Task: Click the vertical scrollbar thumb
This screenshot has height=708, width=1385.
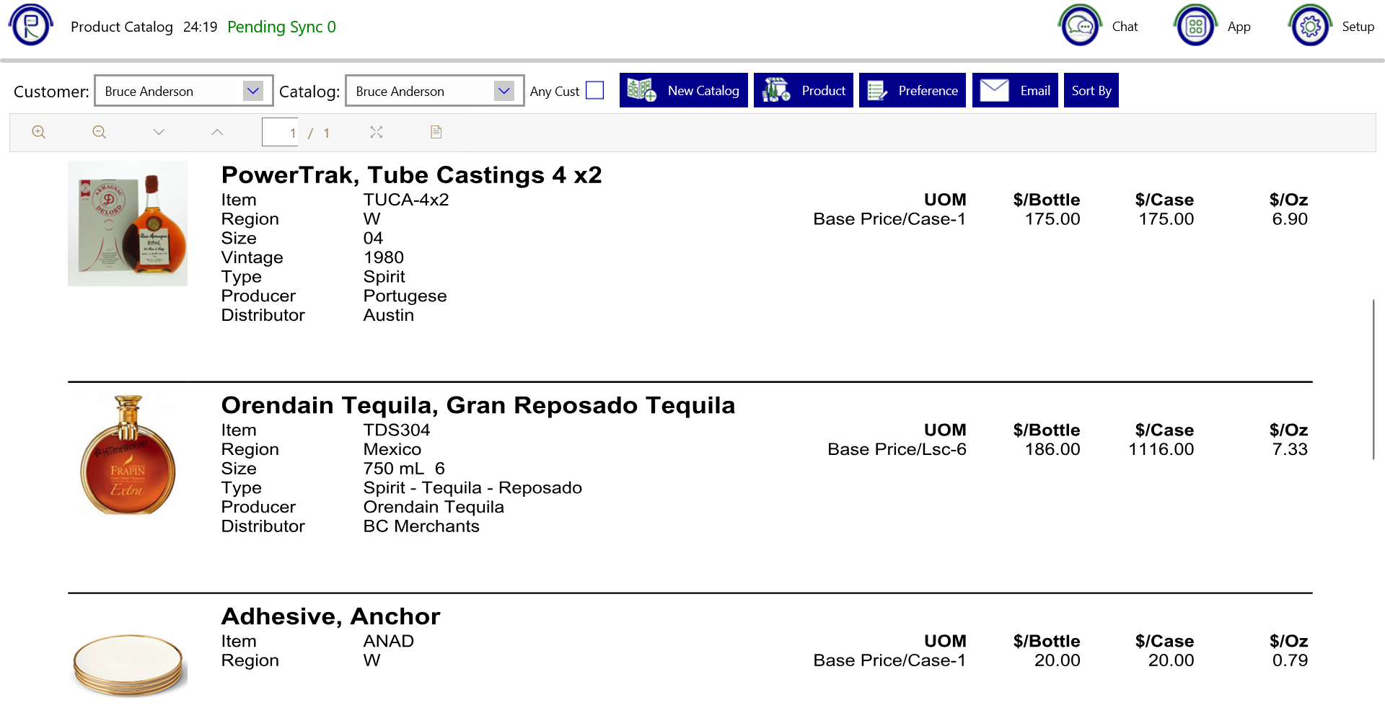Action: (1373, 379)
